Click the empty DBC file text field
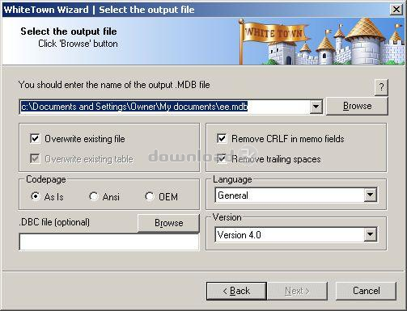The image size is (407, 311). [x=109, y=242]
